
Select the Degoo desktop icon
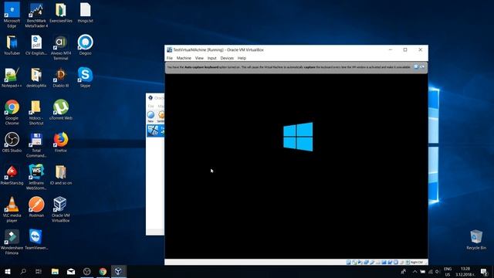(86, 46)
